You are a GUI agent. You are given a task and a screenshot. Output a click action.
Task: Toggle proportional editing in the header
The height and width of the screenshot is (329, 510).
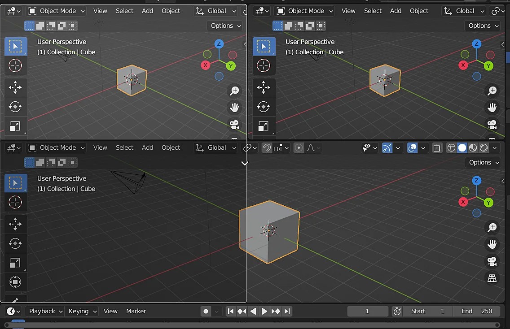point(299,147)
